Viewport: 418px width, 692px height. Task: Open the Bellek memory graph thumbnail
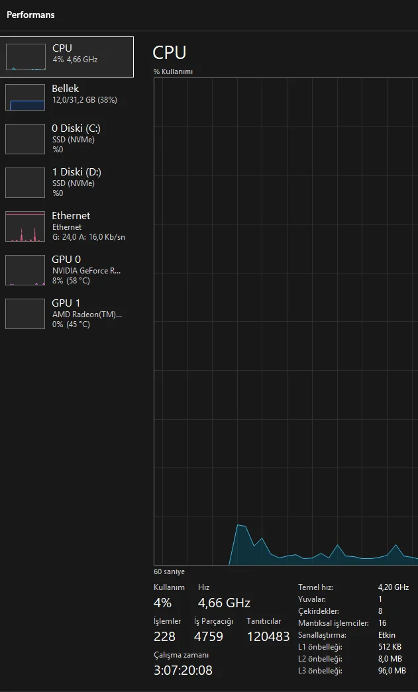(25, 97)
